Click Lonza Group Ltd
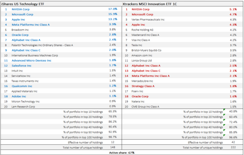The height and width of the screenshot is (155, 244). (141, 61)
